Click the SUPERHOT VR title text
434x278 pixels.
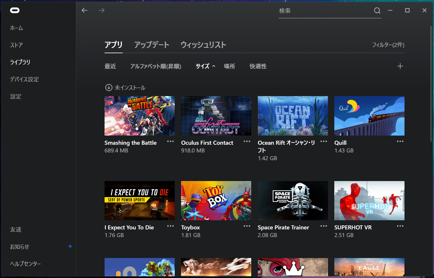[x=353, y=227]
